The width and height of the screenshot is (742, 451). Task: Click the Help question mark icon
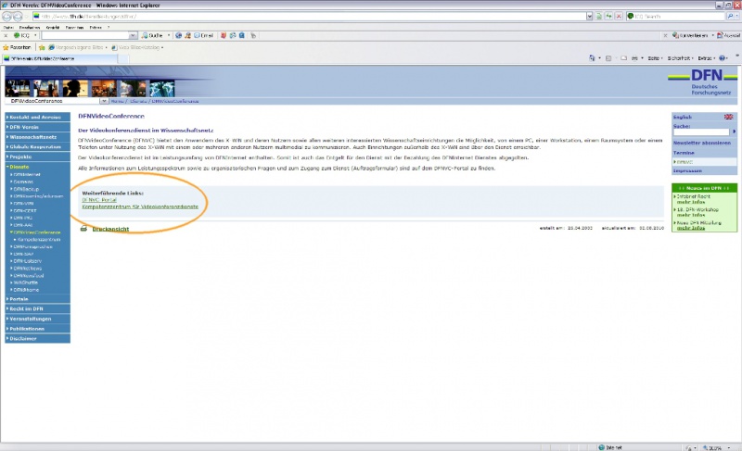click(x=723, y=58)
